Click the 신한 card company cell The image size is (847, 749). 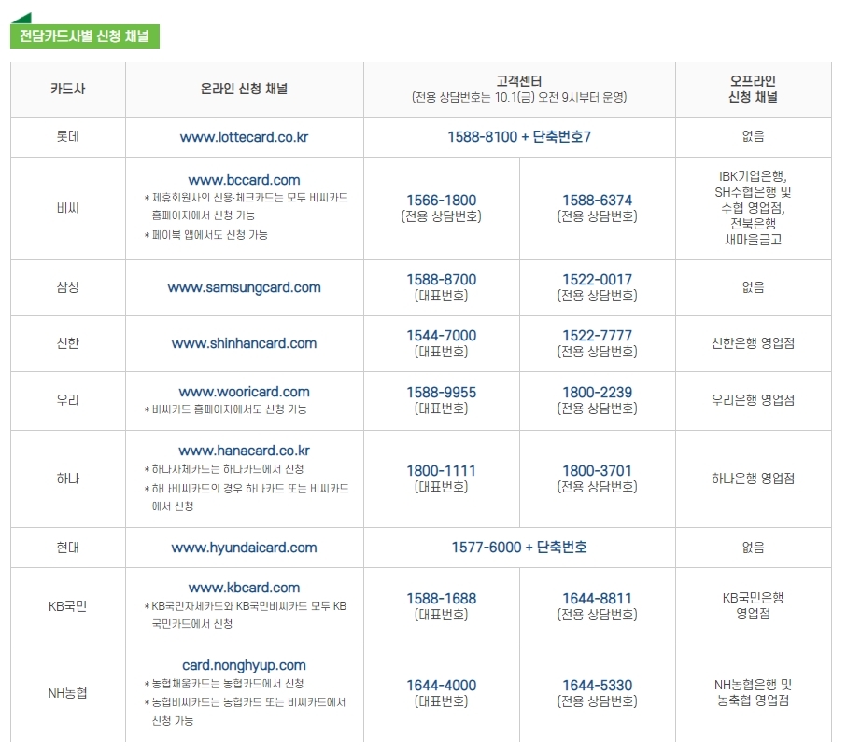point(68,343)
